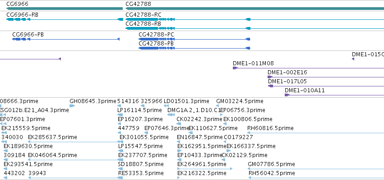Select EST RH56042.5prime
Image resolution: width=384 pixels, height=180 pixels.
pos(272,174)
